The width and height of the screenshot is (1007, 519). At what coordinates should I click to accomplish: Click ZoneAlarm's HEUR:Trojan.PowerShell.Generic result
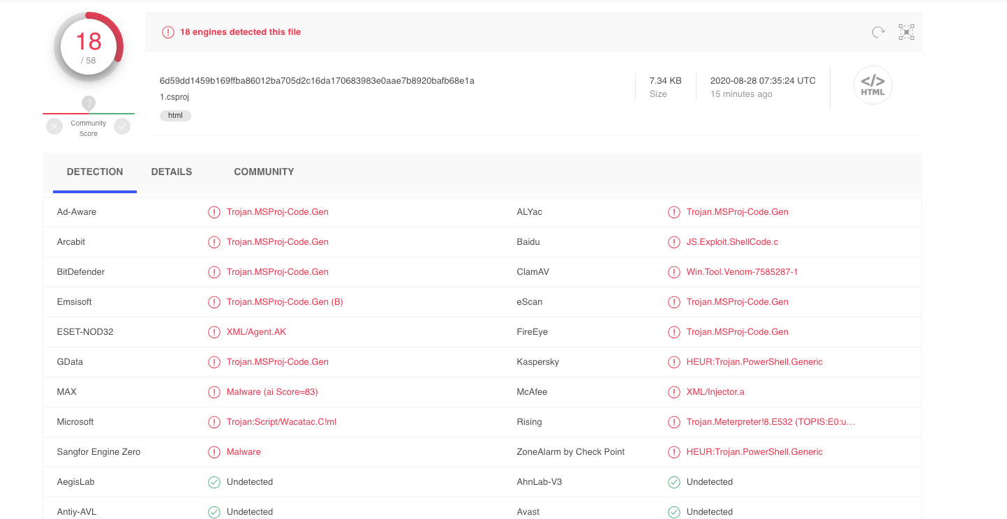click(x=754, y=452)
